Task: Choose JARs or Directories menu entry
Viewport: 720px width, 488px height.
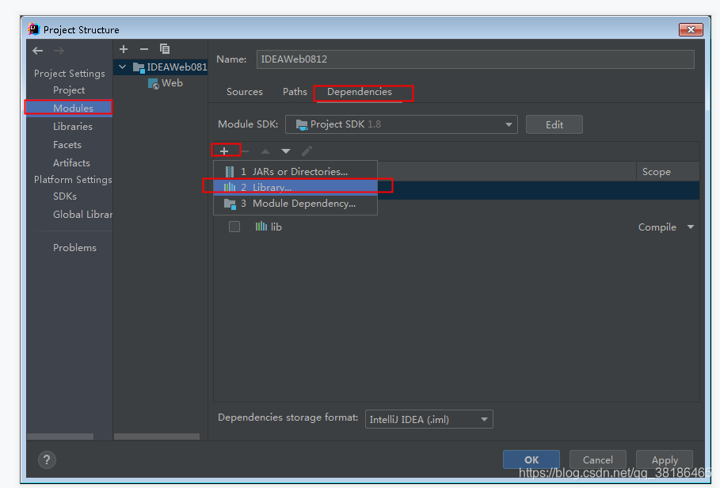Action: point(295,172)
